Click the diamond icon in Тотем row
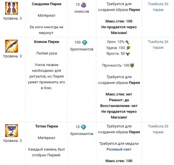Screen dimensions: 174x165 pos(84,127)
